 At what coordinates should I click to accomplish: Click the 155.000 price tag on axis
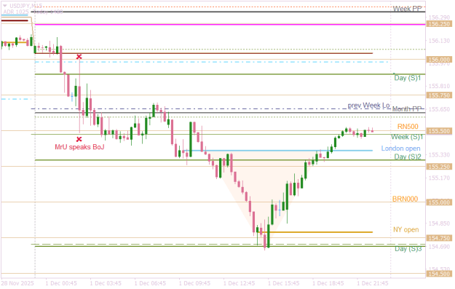[439, 202]
